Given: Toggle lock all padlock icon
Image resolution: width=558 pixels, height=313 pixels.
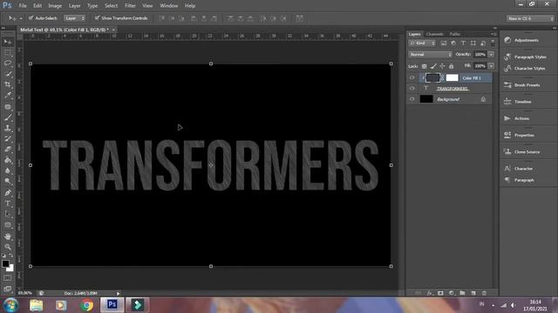Looking at the screenshot, I should pos(452,66).
